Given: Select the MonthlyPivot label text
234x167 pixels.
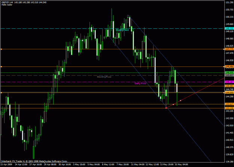Looking at the screenshot, I should point(104,77).
